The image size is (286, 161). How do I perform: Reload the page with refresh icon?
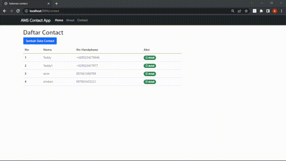(x=18, y=11)
